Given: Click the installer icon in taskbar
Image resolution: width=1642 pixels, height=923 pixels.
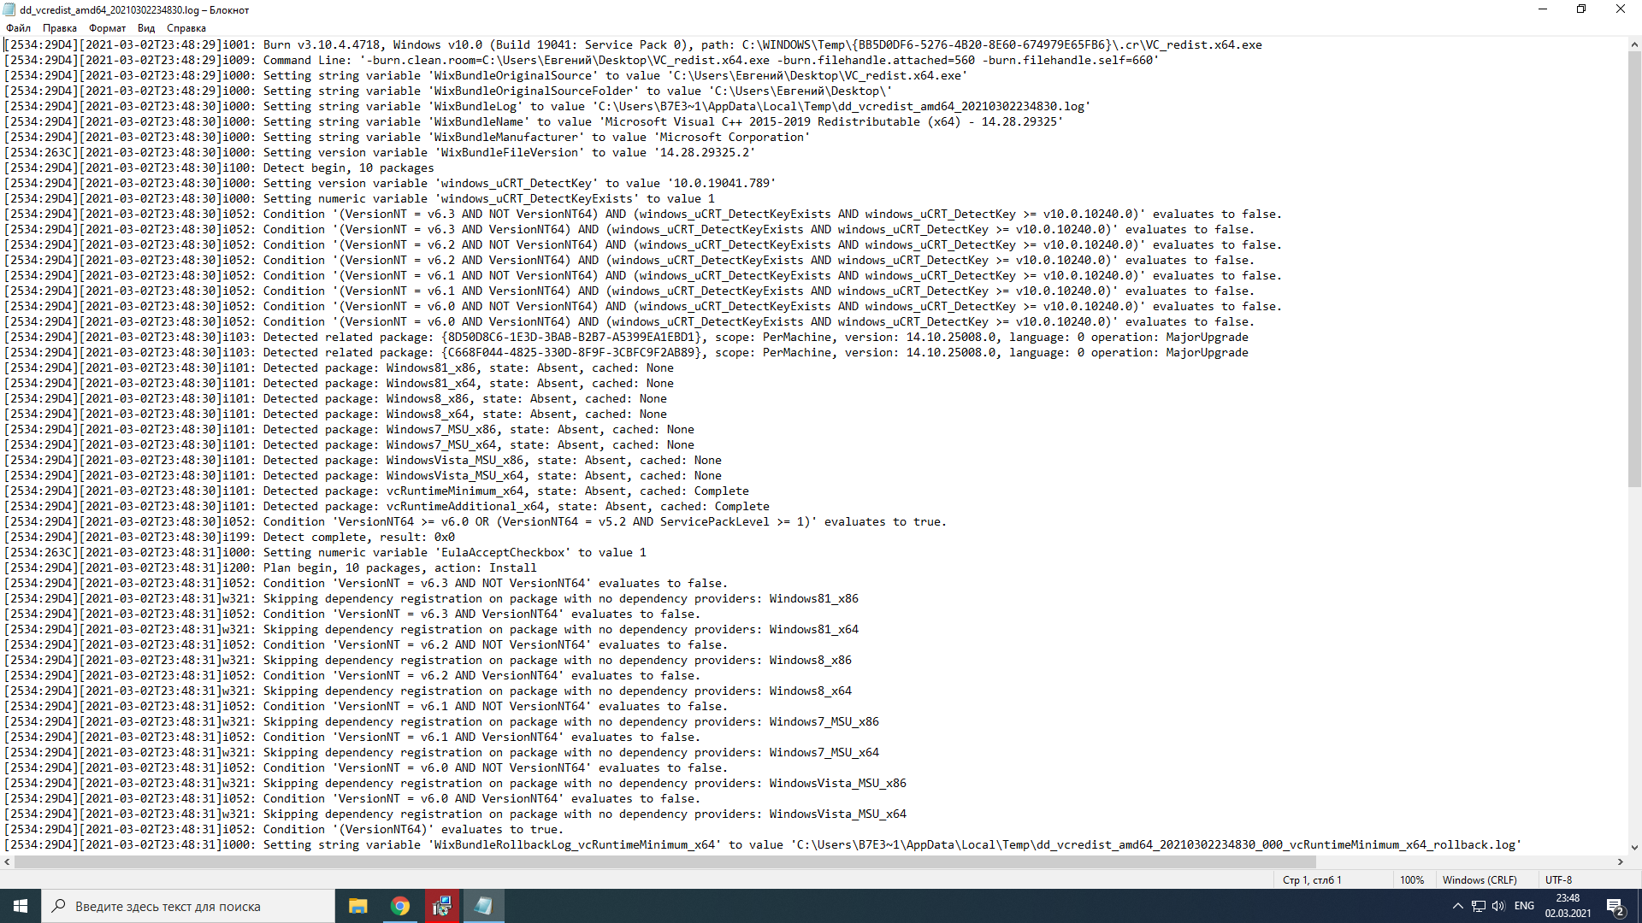Looking at the screenshot, I should 442,906.
